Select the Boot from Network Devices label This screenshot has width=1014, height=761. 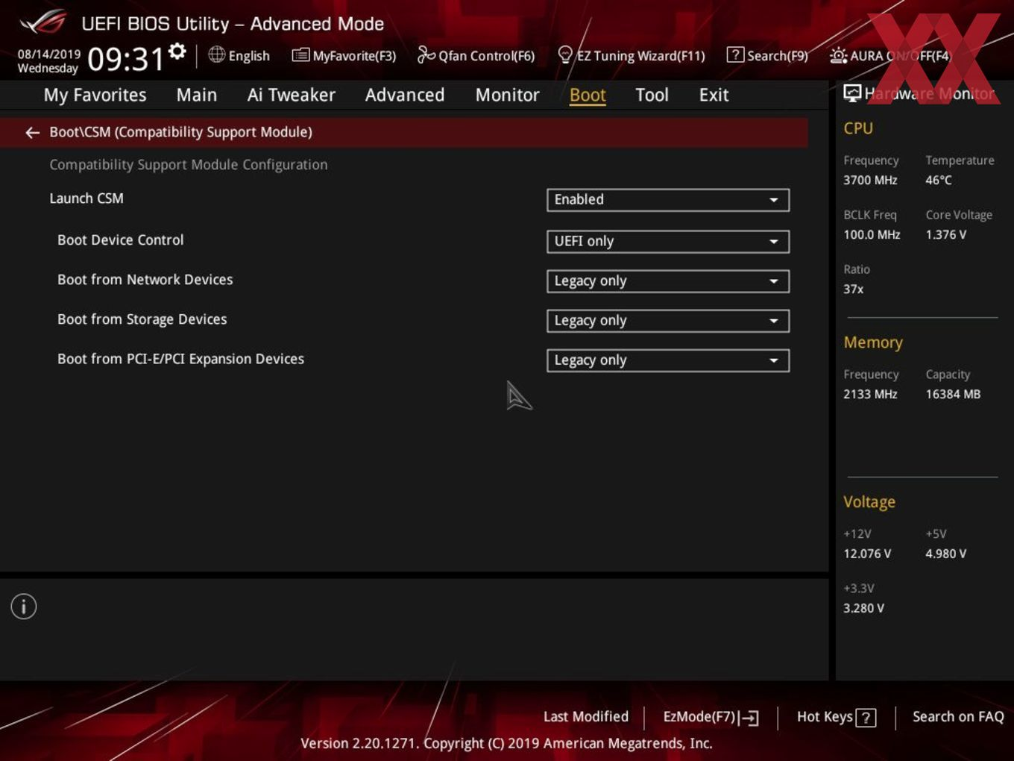pos(145,280)
